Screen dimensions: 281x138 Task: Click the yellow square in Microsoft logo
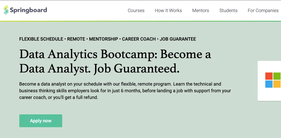click(x=277, y=84)
